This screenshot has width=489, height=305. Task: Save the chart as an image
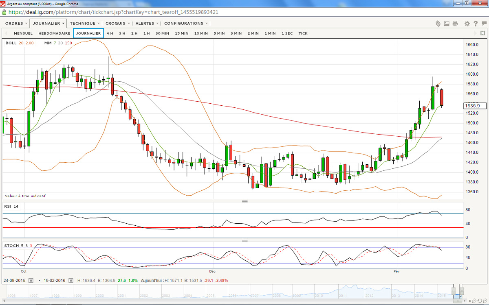447,24
